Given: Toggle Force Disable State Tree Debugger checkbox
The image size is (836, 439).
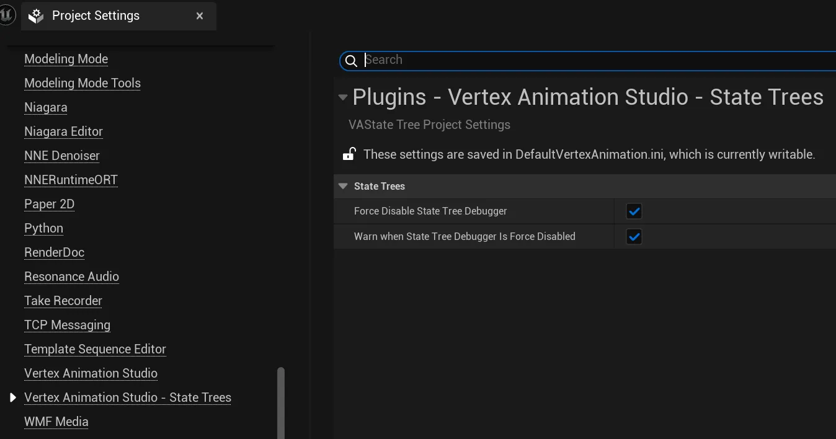Looking at the screenshot, I should click(x=634, y=211).
